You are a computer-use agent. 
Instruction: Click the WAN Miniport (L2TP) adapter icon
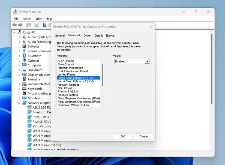click(x=29, y=145)
